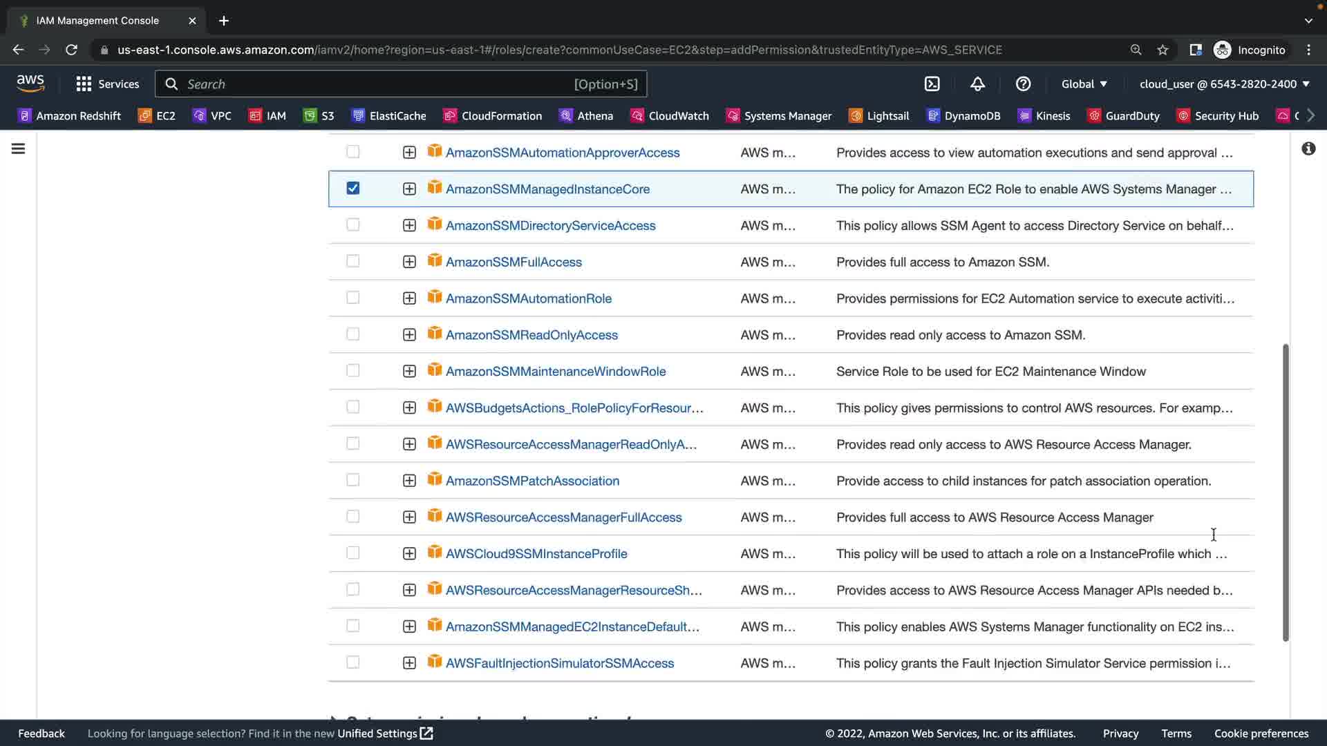
Task: Expand the AmazonSSMAutomationRole policy details
Action: (409, 298)
